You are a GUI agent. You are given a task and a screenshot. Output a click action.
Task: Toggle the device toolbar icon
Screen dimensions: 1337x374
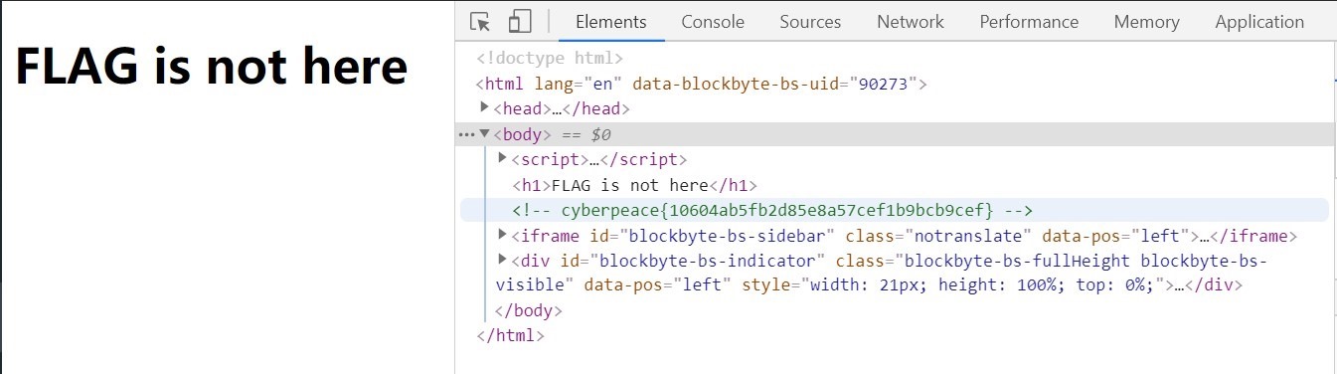520,22
